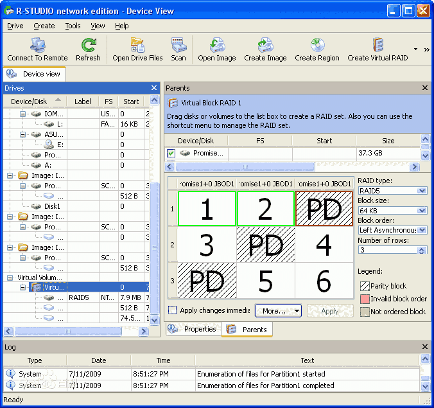Select parity block PD in row 2
The height and width of the screenshot is (408, 434).
(265, 245)
